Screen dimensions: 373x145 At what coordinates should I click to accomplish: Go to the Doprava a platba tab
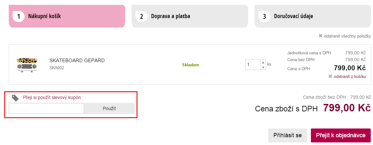190,16
